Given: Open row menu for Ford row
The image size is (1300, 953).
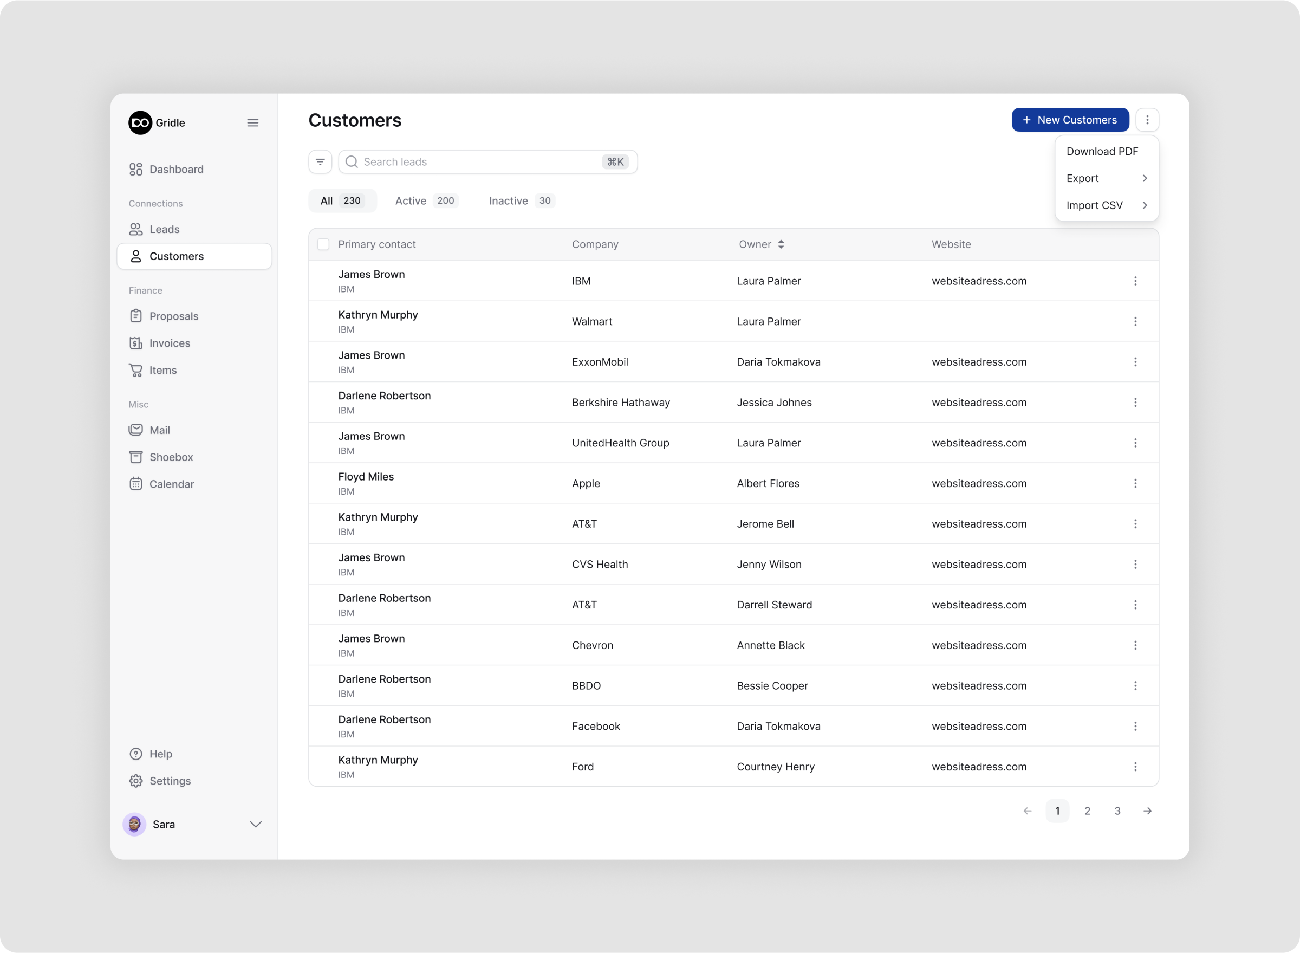Looking at the screenshot, I should coord(1135,767).
